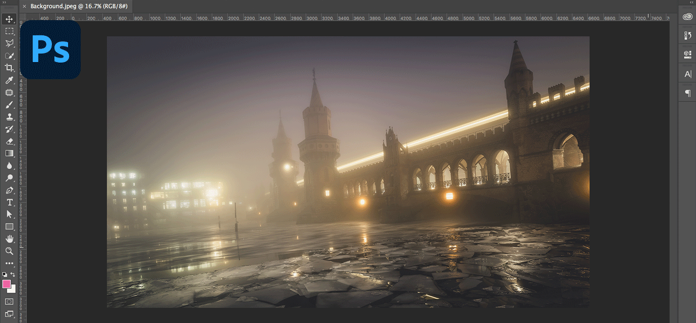Select the Clone Stamp tool

[9, 117]
